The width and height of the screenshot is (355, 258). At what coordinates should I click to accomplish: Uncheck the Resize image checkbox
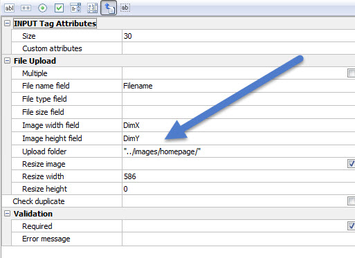pos(352,164)
